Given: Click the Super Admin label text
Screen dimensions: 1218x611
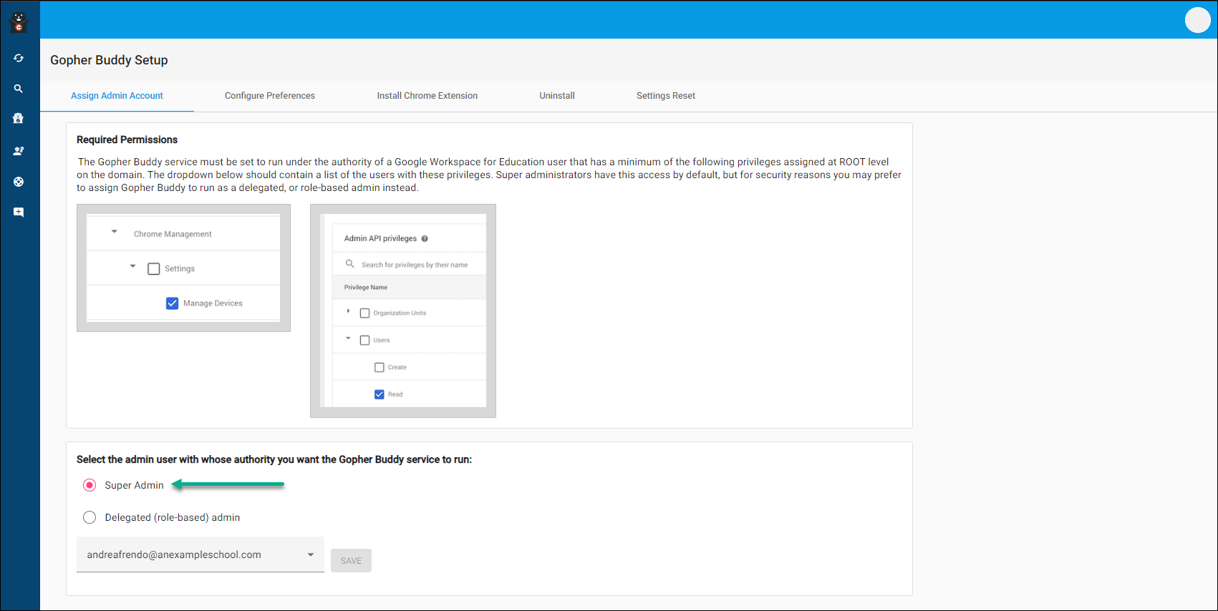Looking at the screenshot, I should (134, 485).
